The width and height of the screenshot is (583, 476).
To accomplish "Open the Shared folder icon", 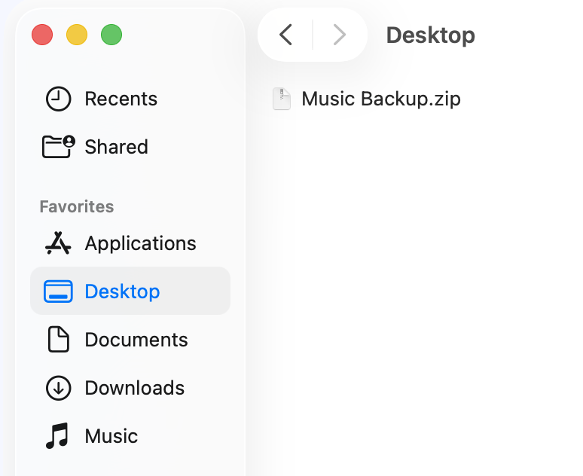I will [58, 147].
